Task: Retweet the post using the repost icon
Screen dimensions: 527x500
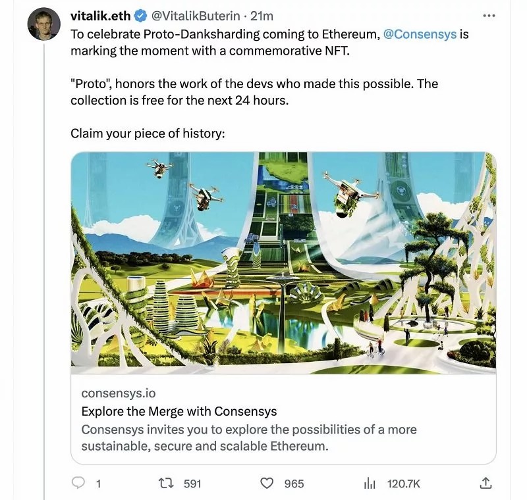Action: tap(166, 483)
